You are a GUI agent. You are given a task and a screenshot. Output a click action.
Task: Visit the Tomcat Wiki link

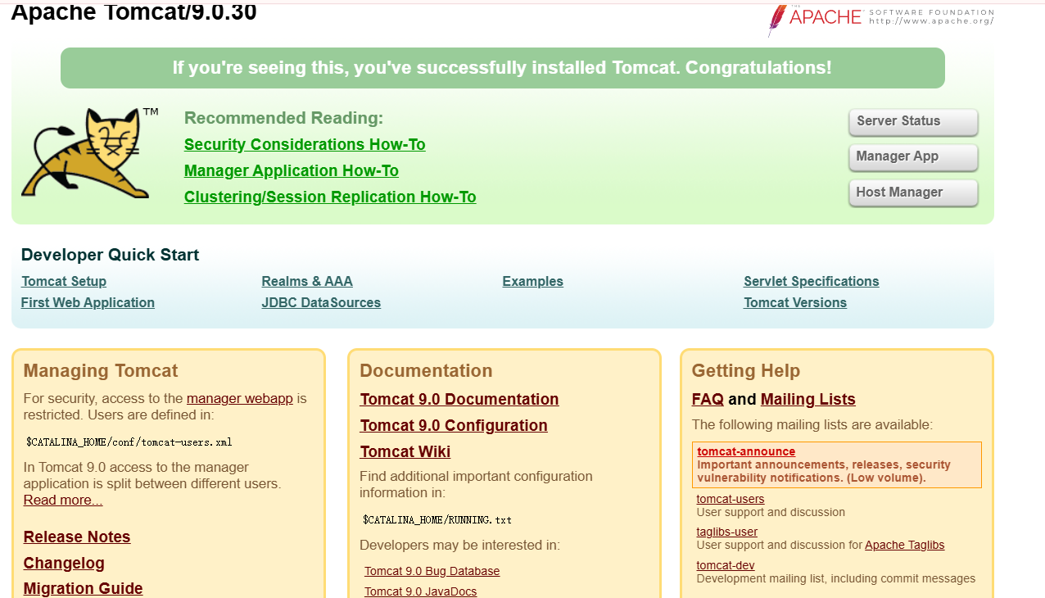tap(405, 452)
